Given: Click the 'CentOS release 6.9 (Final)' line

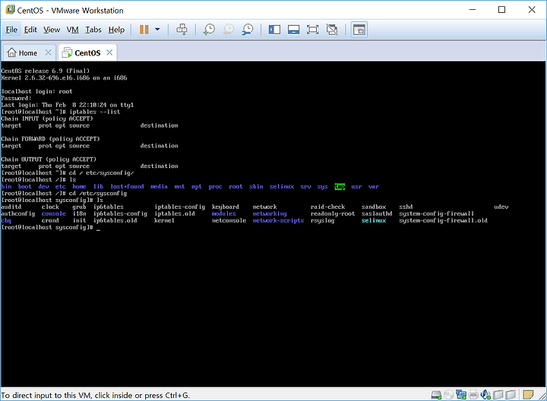Looking at the screenshot, I should 45,71.
